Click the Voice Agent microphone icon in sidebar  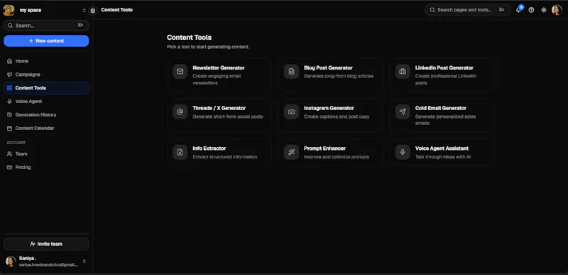click(x=9, y=102)
